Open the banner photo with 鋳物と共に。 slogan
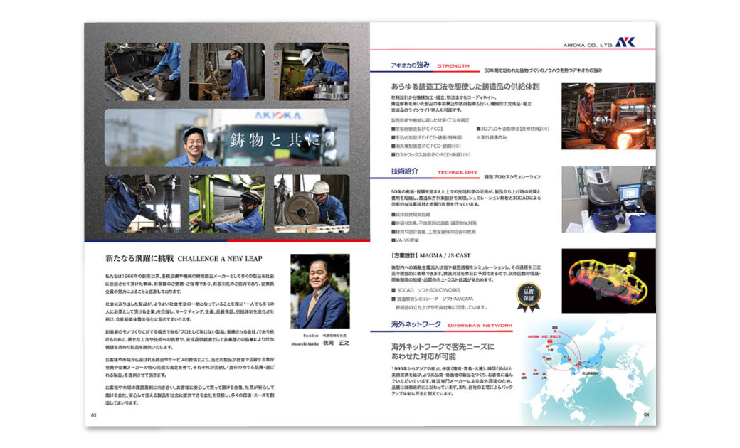This screenshot has height=448, width=740. (227, 138)
